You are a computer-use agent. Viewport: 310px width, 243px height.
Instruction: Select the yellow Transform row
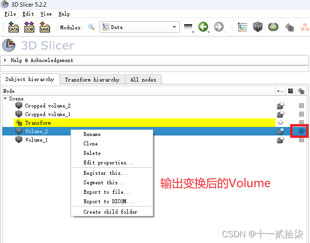click(144, 123)
